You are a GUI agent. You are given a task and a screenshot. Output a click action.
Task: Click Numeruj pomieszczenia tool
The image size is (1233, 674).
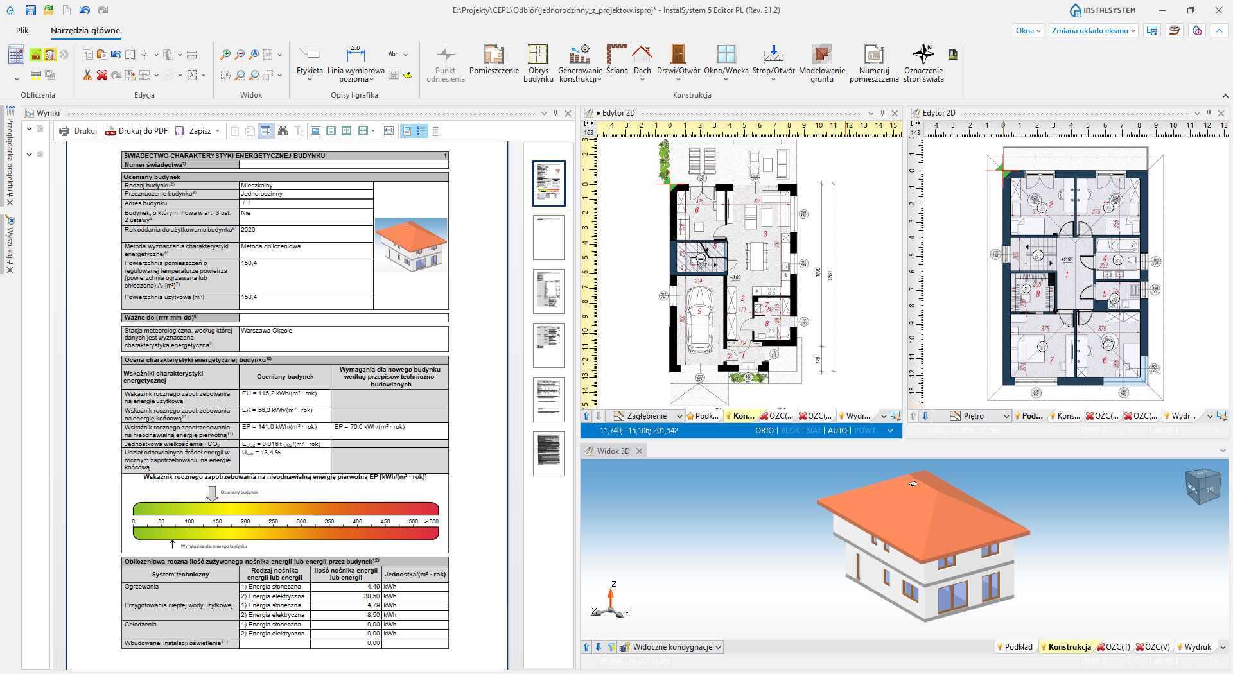coord(874,64)
